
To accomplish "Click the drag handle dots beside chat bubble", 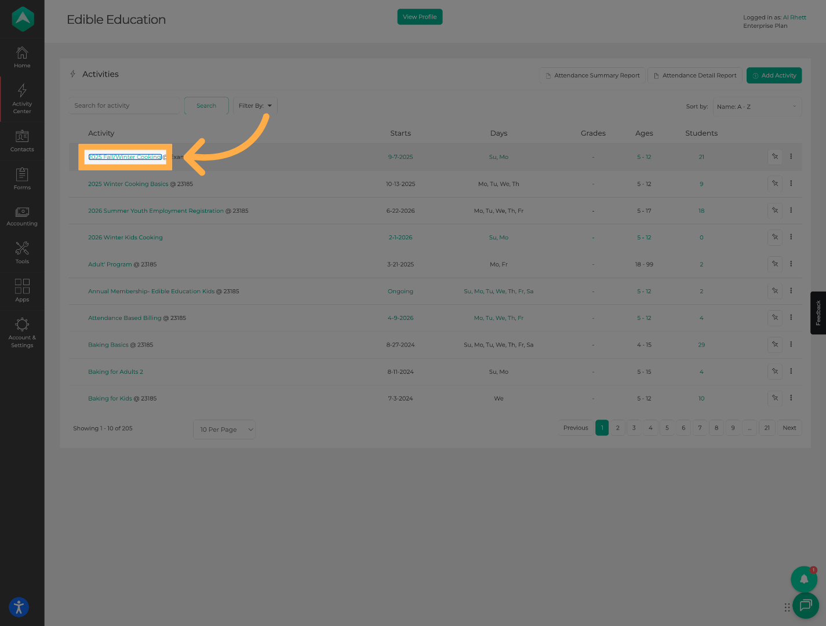I will pyautogui.click(x=787, y=607).
